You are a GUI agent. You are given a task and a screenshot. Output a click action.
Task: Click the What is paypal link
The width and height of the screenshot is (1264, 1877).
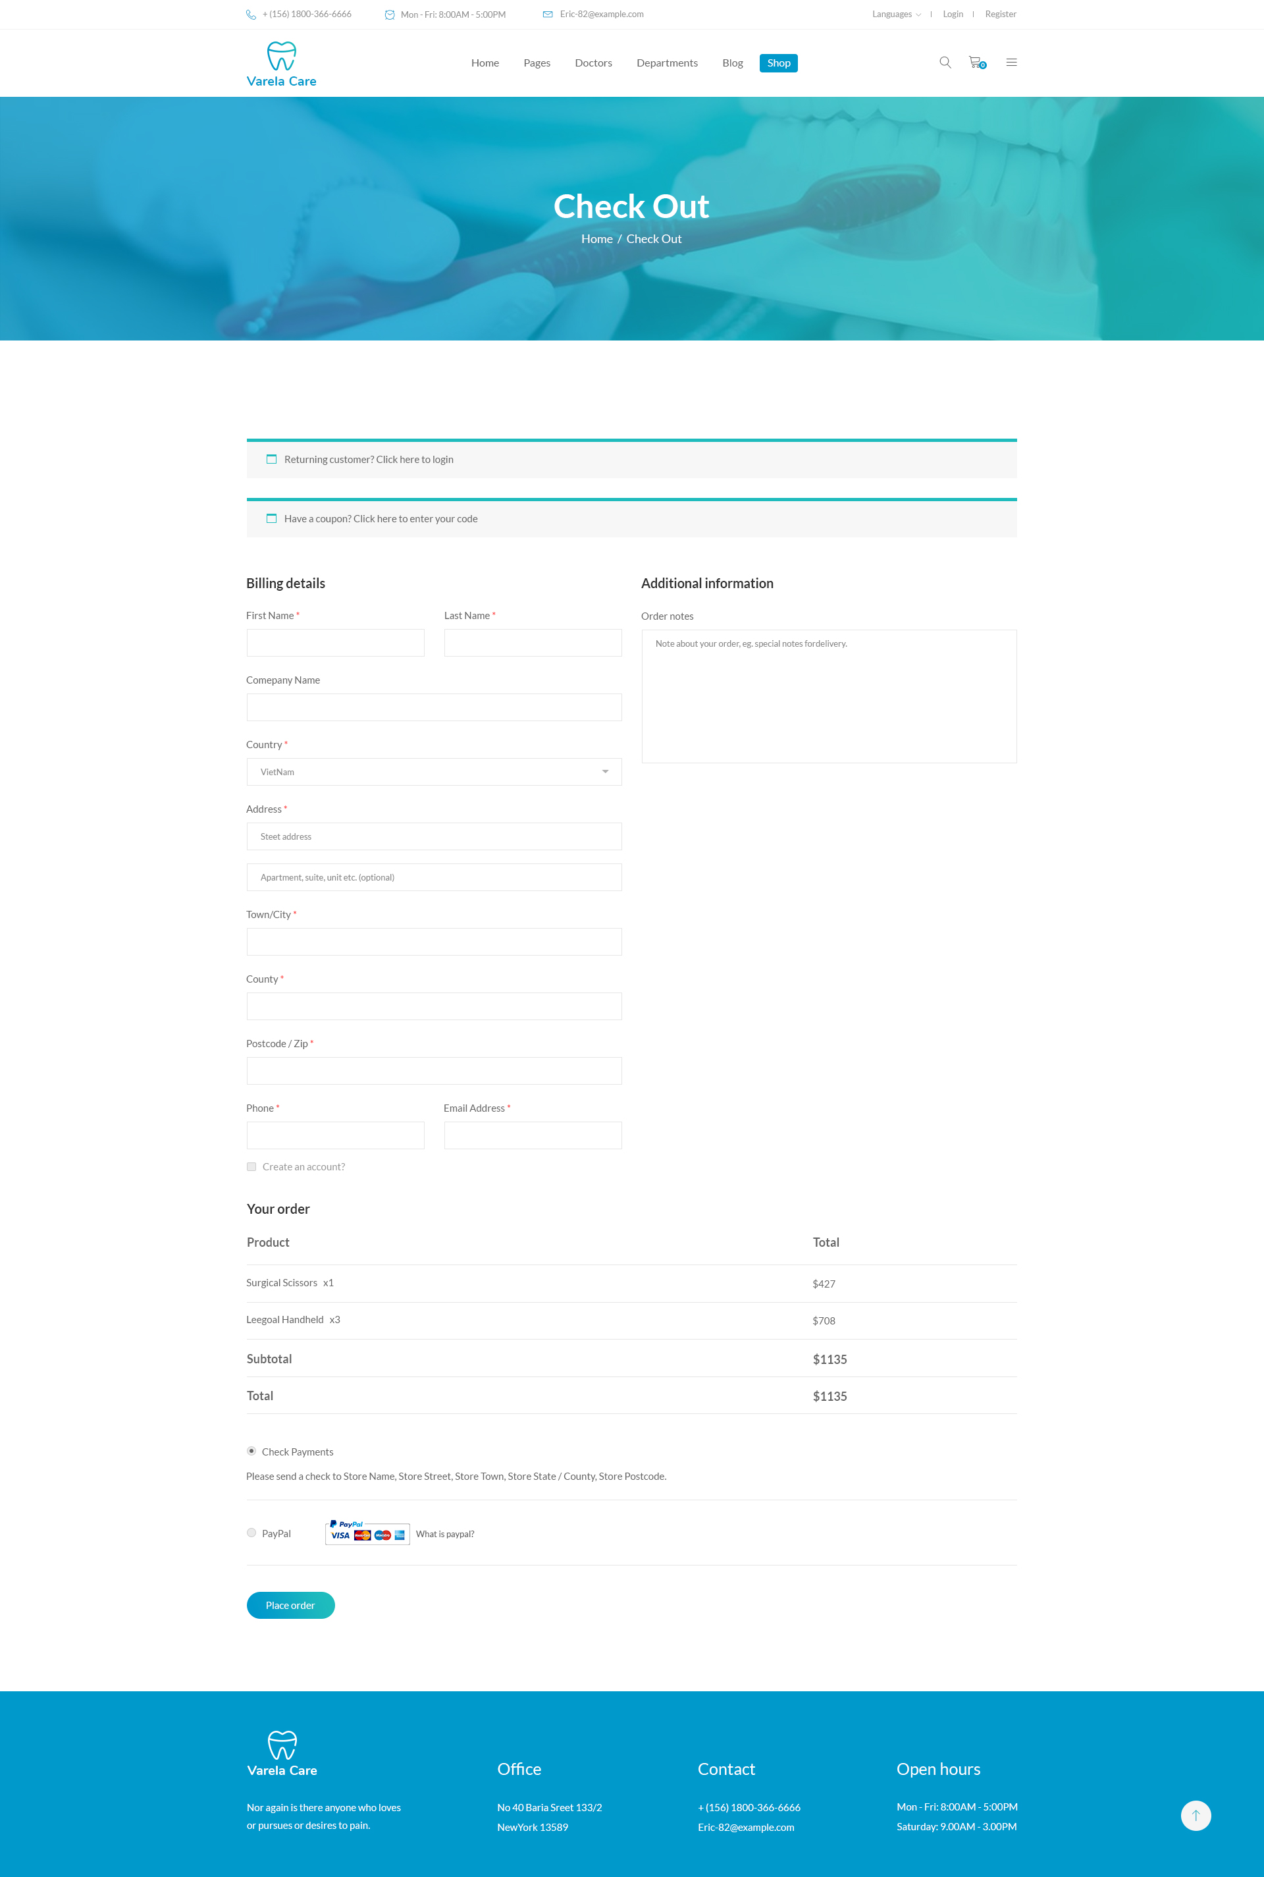point(444,1533)
